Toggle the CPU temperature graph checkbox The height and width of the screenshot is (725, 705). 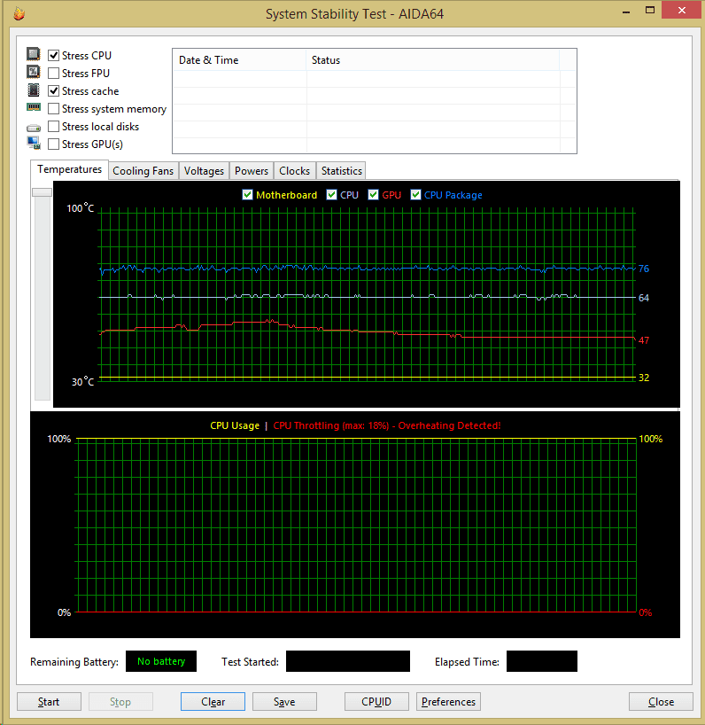(332, 195)
